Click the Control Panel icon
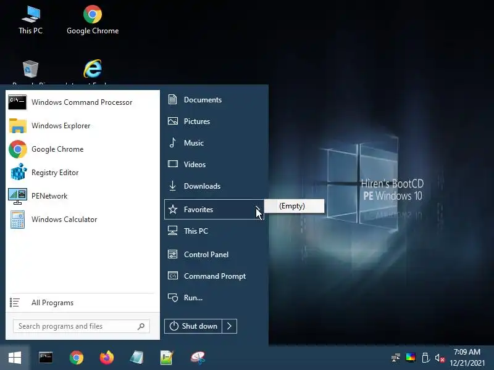Image resolution: width=494 pixels, height=370 pixels. pyautogui.click(x=173, y=254)
